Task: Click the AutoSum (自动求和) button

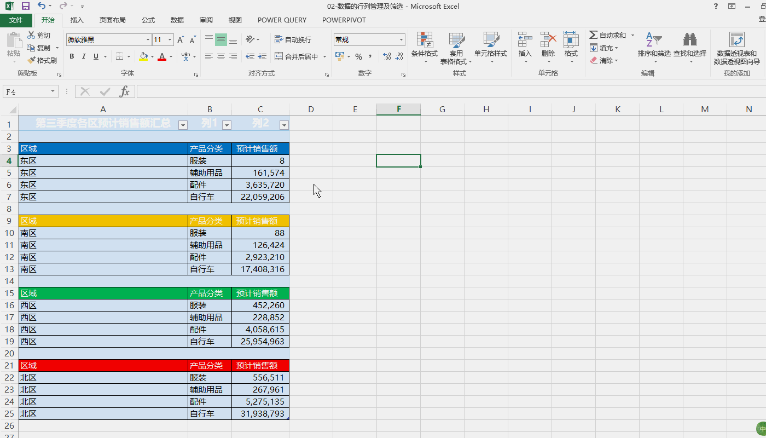Action: (x=607, y=35)
